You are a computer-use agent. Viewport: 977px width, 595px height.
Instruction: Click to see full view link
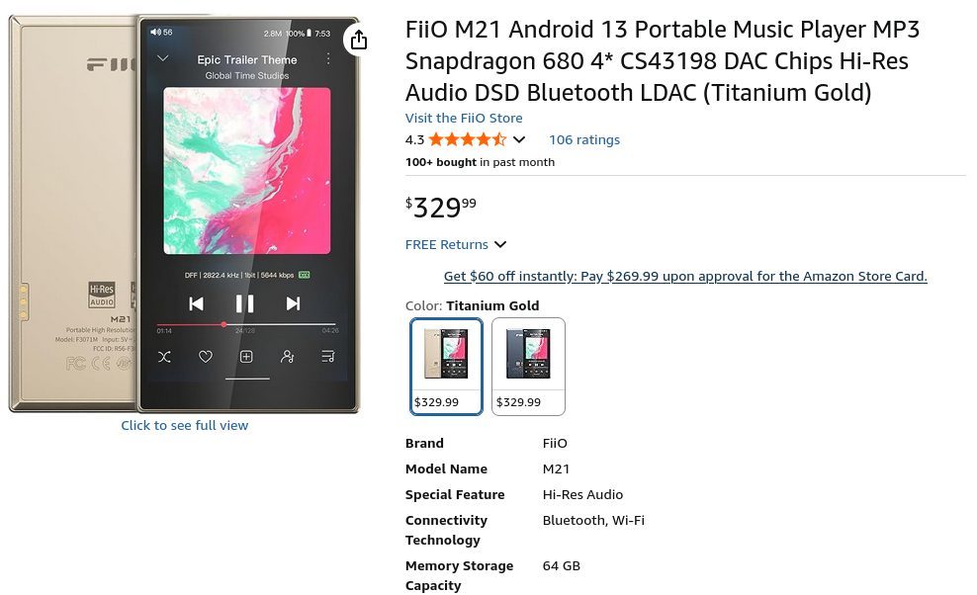[x=185, y=426]
